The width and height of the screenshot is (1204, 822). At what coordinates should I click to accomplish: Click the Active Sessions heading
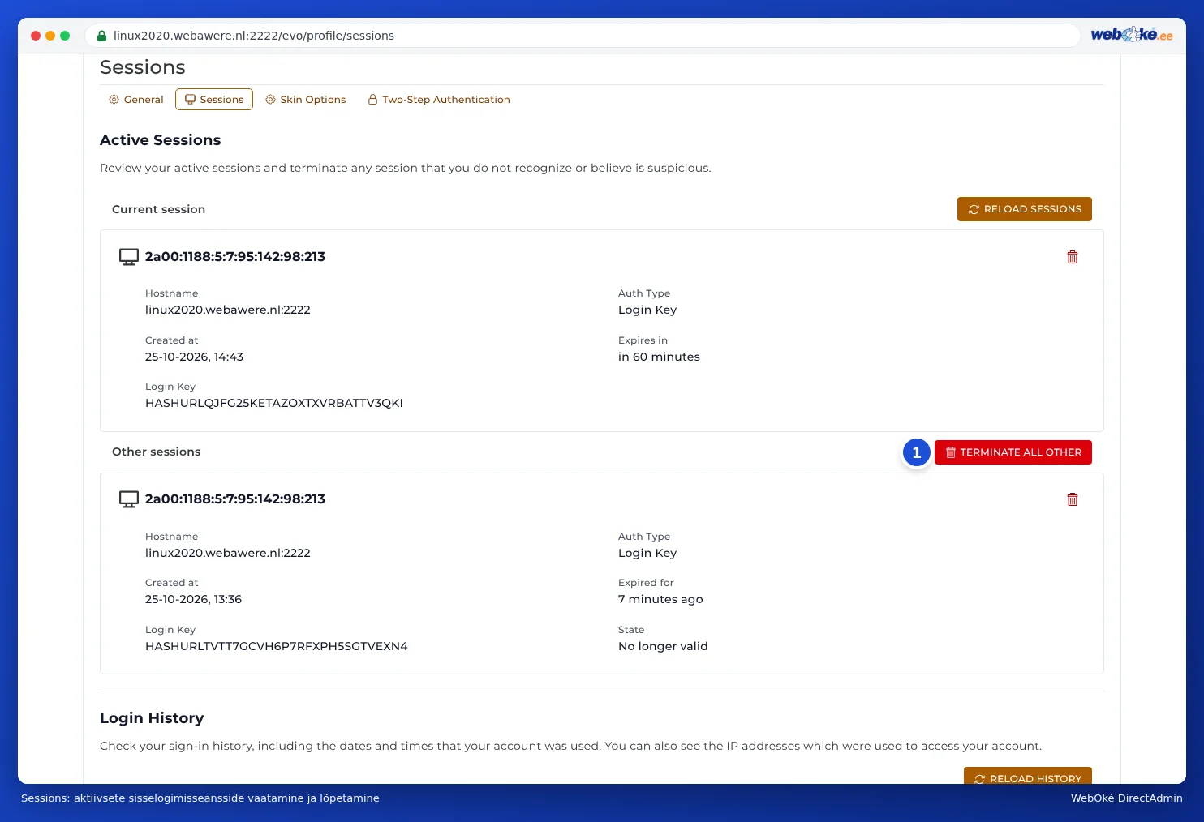click(161, 140)
